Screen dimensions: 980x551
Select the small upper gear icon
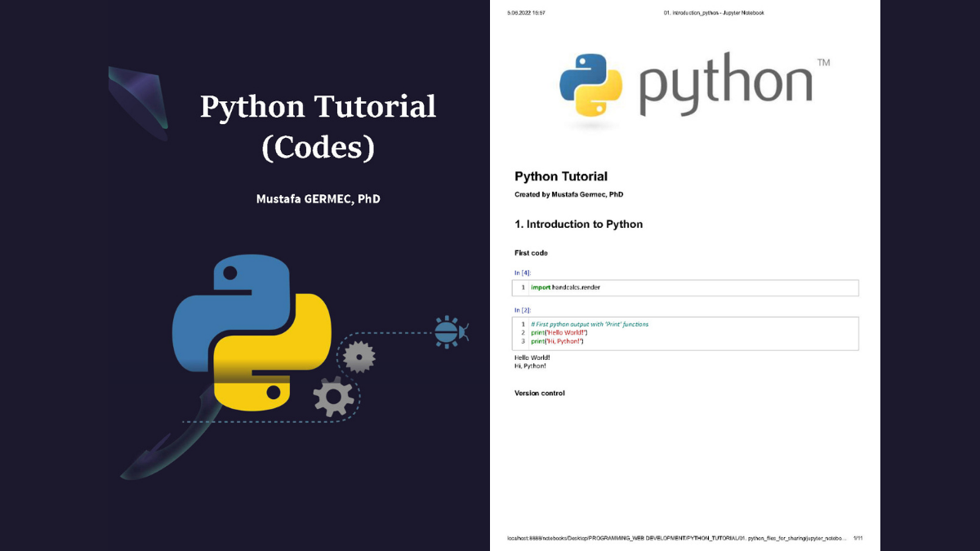coord(359,357)
